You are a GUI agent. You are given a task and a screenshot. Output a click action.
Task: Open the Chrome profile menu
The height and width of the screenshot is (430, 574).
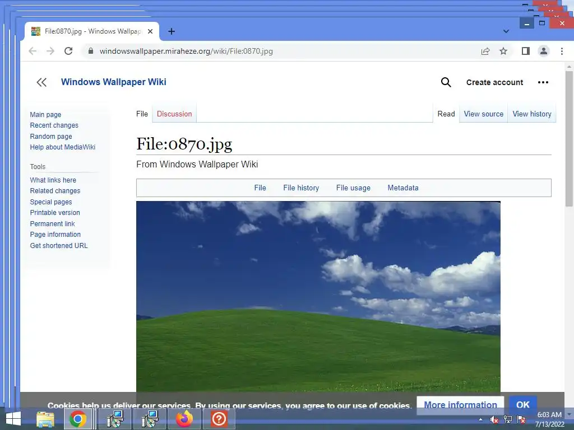[544, 51]
